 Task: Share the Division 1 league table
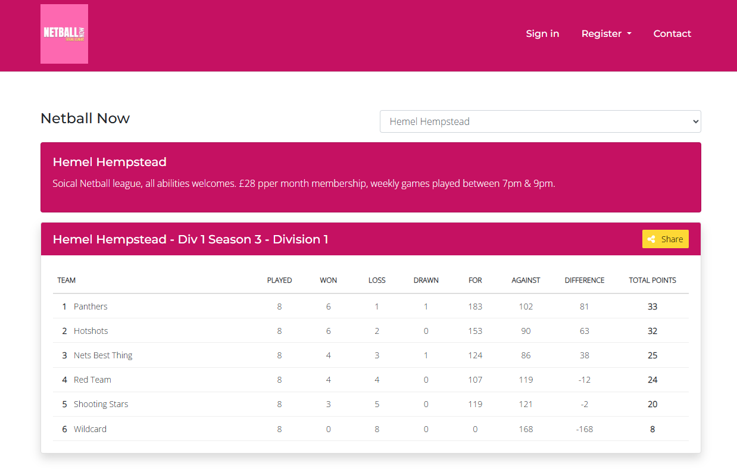[665, 239]
